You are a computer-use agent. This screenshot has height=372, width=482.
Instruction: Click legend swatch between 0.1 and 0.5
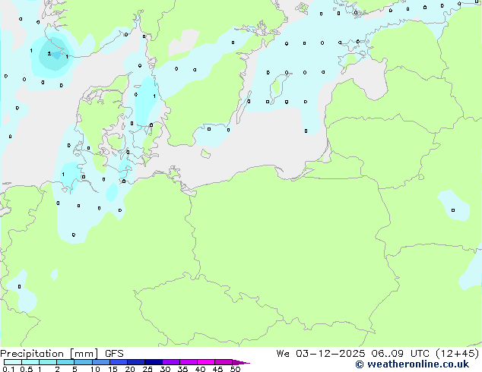click(x=13, y=362)
